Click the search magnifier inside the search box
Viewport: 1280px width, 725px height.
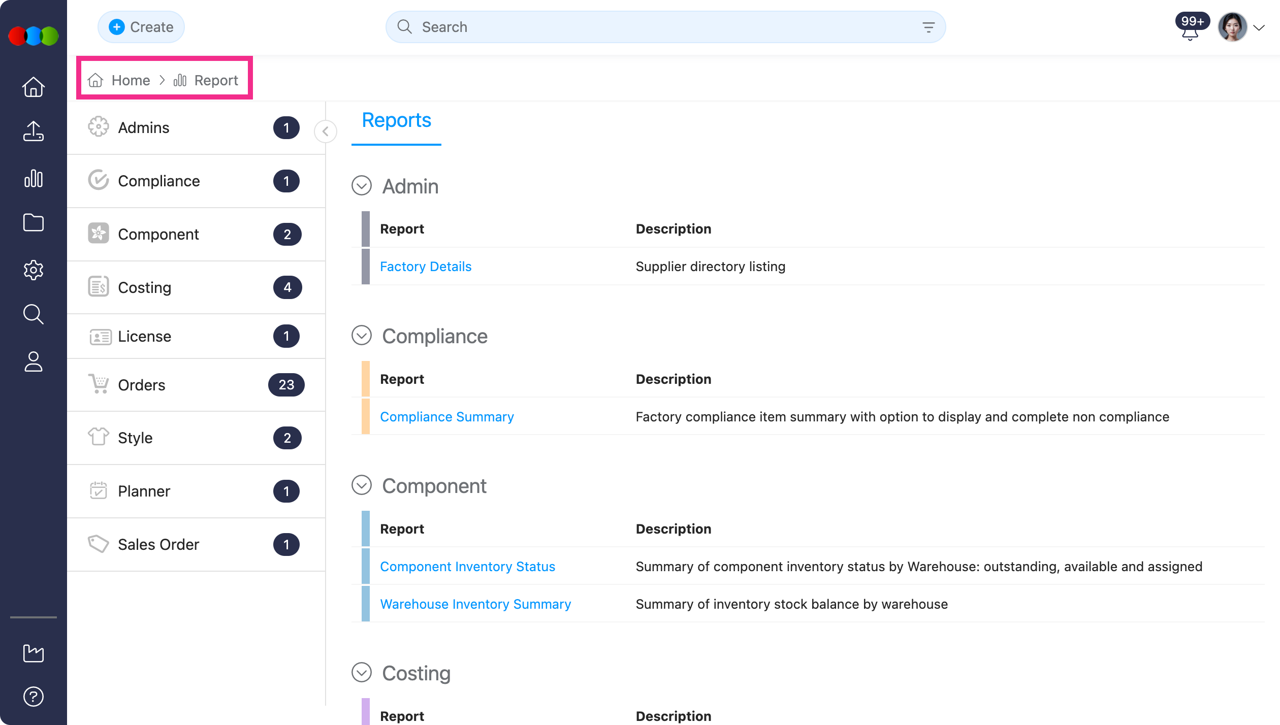[405, 27]
